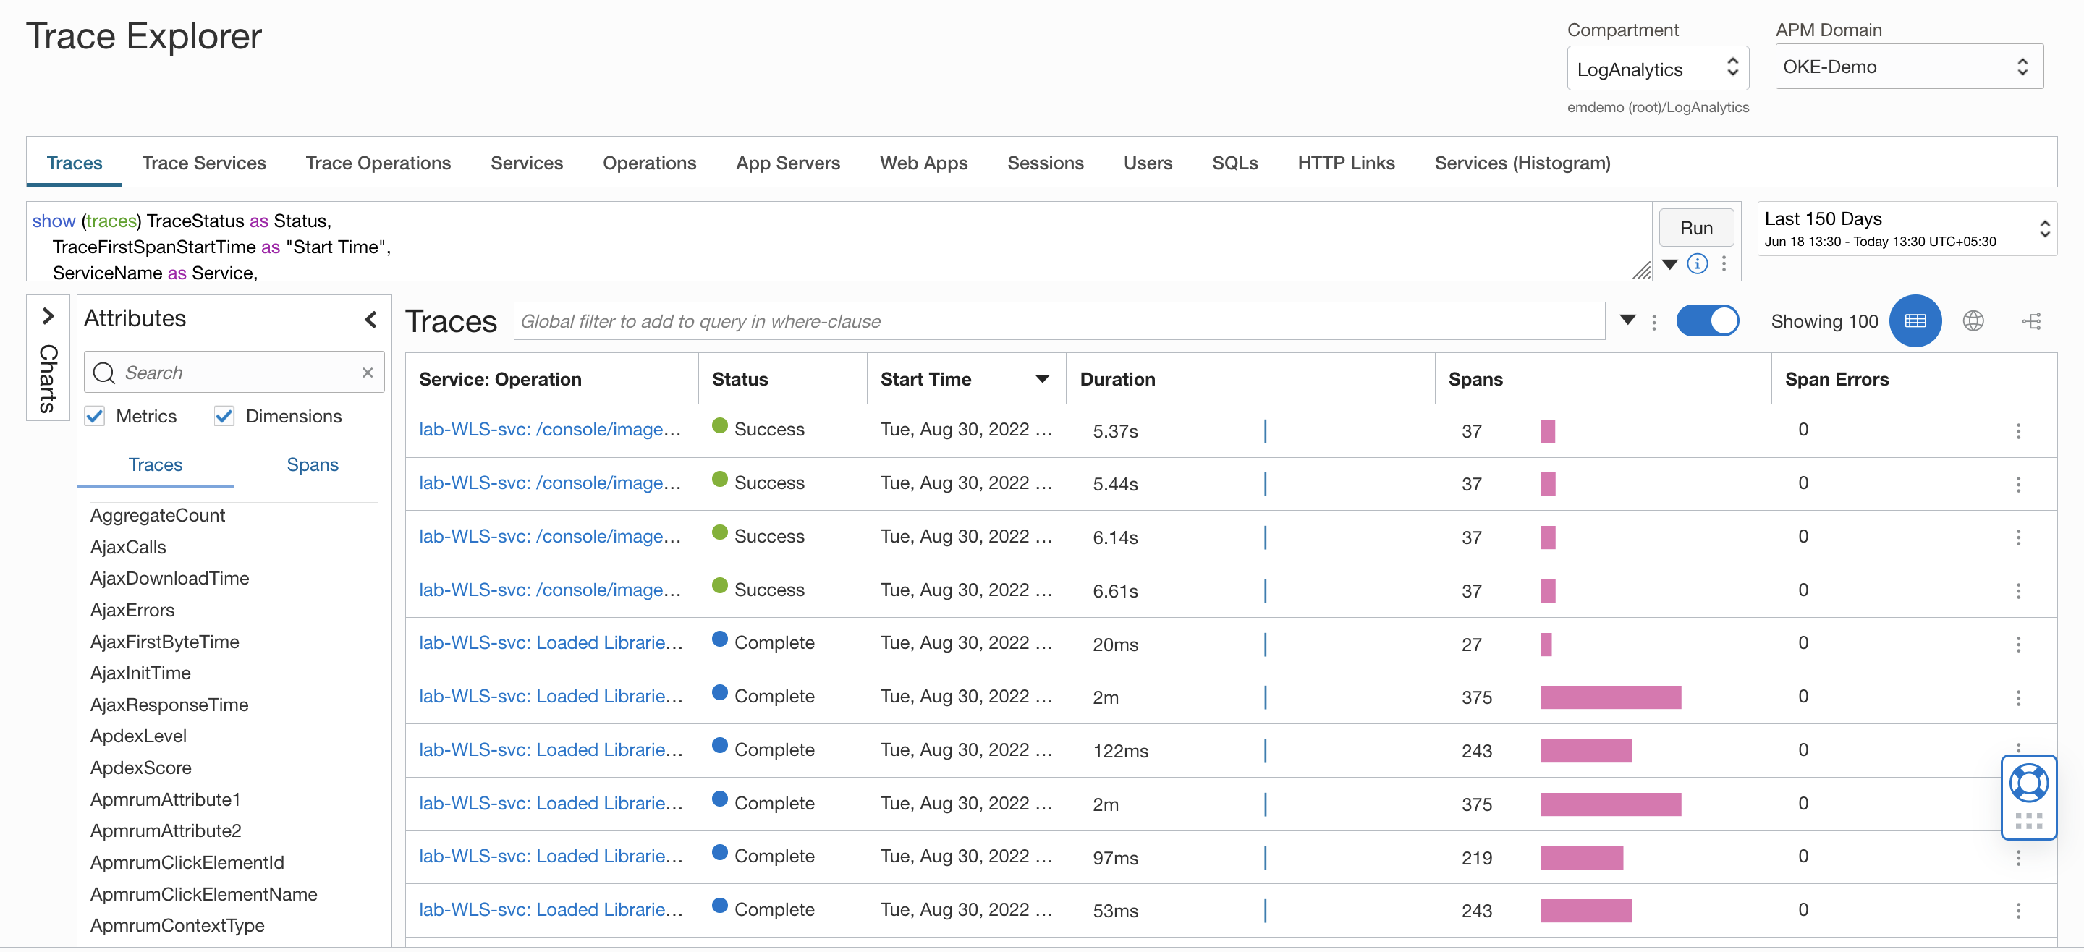Open the Compartment LogAnalytics dropdown

coord(1657,69)
